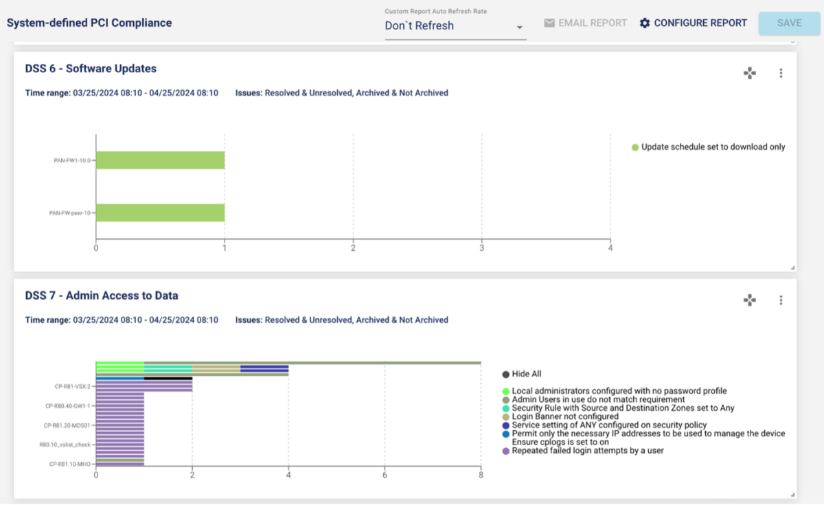This screenshot has height=505, width=824.
Task: Click the move widget icon on DSS 6 panel
Action: [x=750, y=73]
